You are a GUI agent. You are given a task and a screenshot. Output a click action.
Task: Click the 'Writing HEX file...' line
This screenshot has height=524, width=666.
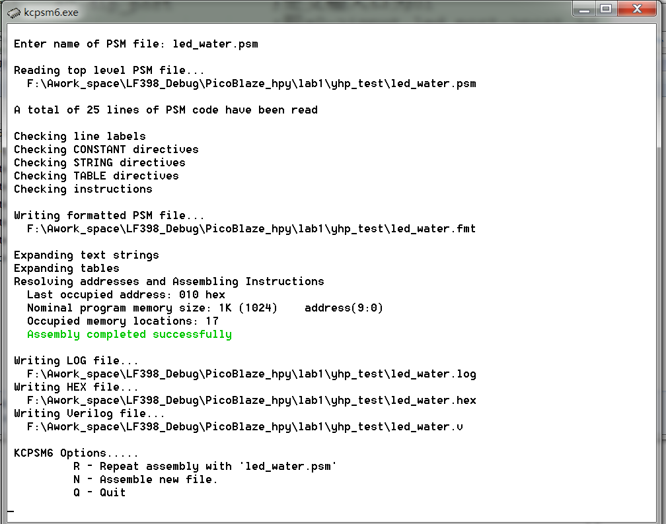click(x=77, y=387)
